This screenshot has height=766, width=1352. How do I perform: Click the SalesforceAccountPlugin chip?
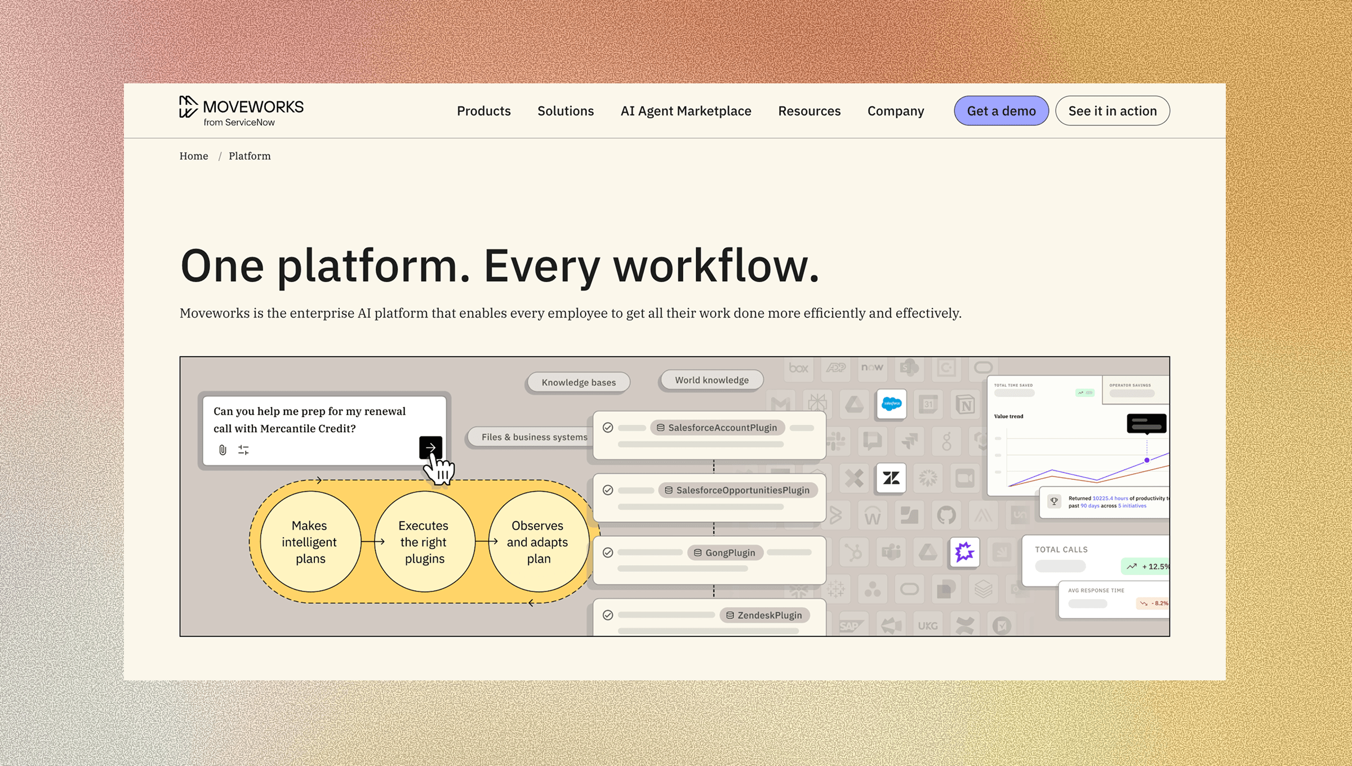(x=717, y=427)
